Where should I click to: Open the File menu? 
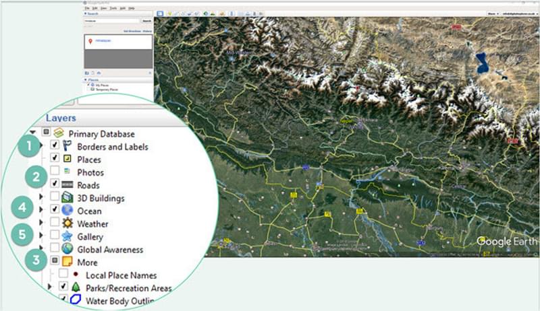pos(87,8)
